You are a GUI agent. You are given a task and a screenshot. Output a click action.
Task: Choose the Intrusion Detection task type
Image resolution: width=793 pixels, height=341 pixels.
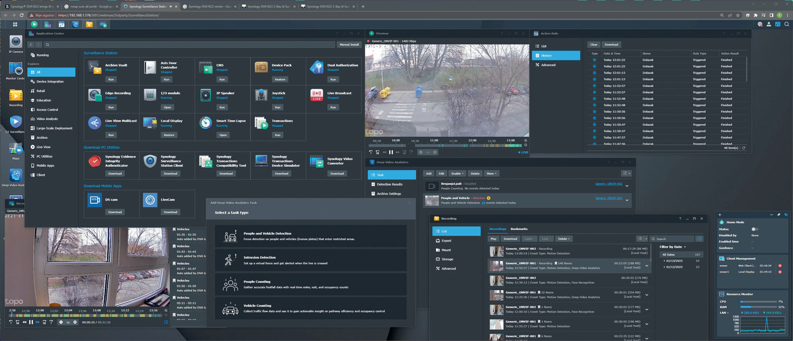tap(311, 260)
